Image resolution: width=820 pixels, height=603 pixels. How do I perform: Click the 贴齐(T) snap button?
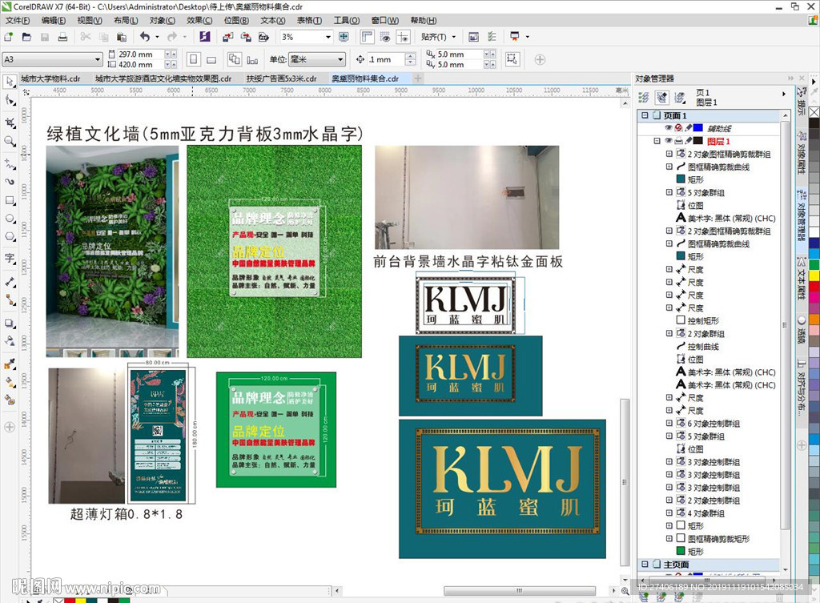pyautogui.click(x=438, y=37)
